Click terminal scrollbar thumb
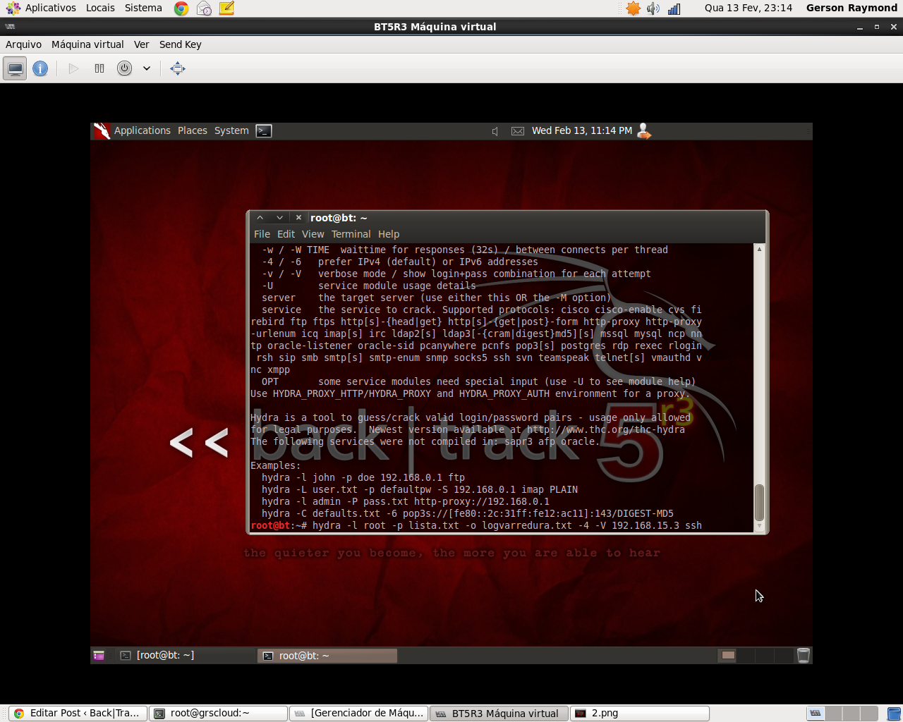 (x=759, y=502)
